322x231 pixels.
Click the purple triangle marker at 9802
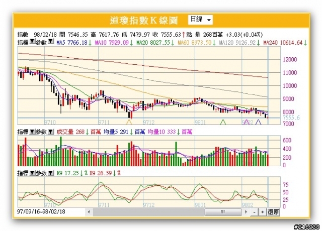click(x=246, y=122)
